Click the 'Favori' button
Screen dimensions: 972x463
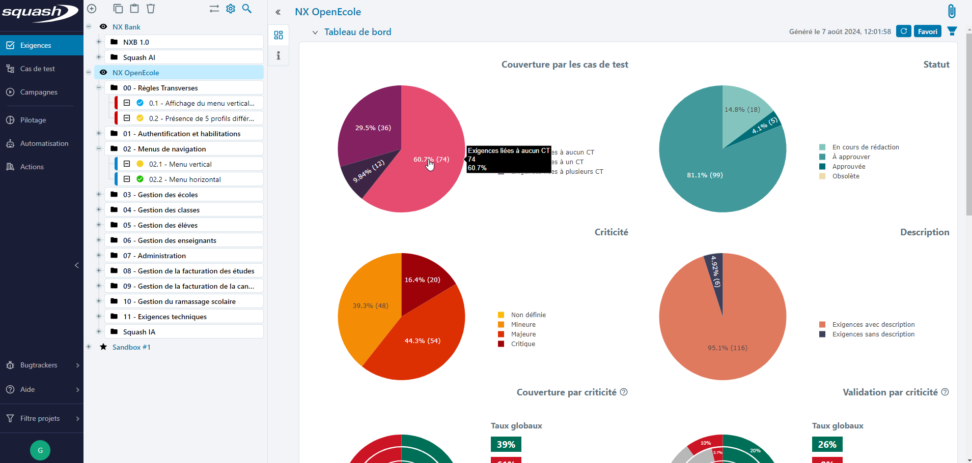pyautogui.click(x=927, y=32)
